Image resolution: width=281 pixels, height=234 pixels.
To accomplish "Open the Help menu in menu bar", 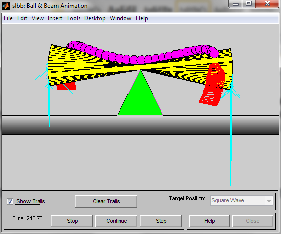I will pyautogui.click(x=142, y=18).
